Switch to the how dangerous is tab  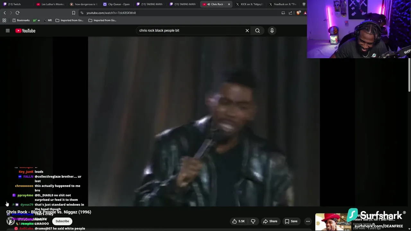click(83, 4)
